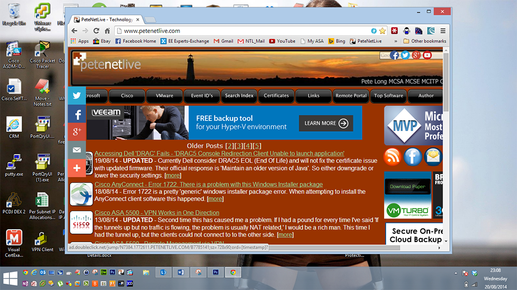Open more share options with the plus icon
The height and width of the screenshot is (290, 517).
[x=77, y=168]
